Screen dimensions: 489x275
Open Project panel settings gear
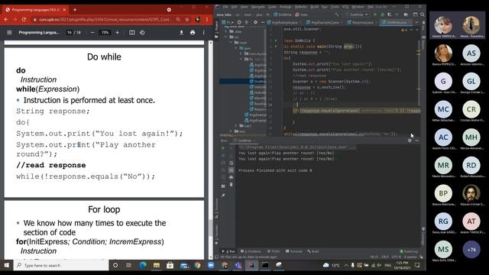pyautogui.click(x=255, y=22)
